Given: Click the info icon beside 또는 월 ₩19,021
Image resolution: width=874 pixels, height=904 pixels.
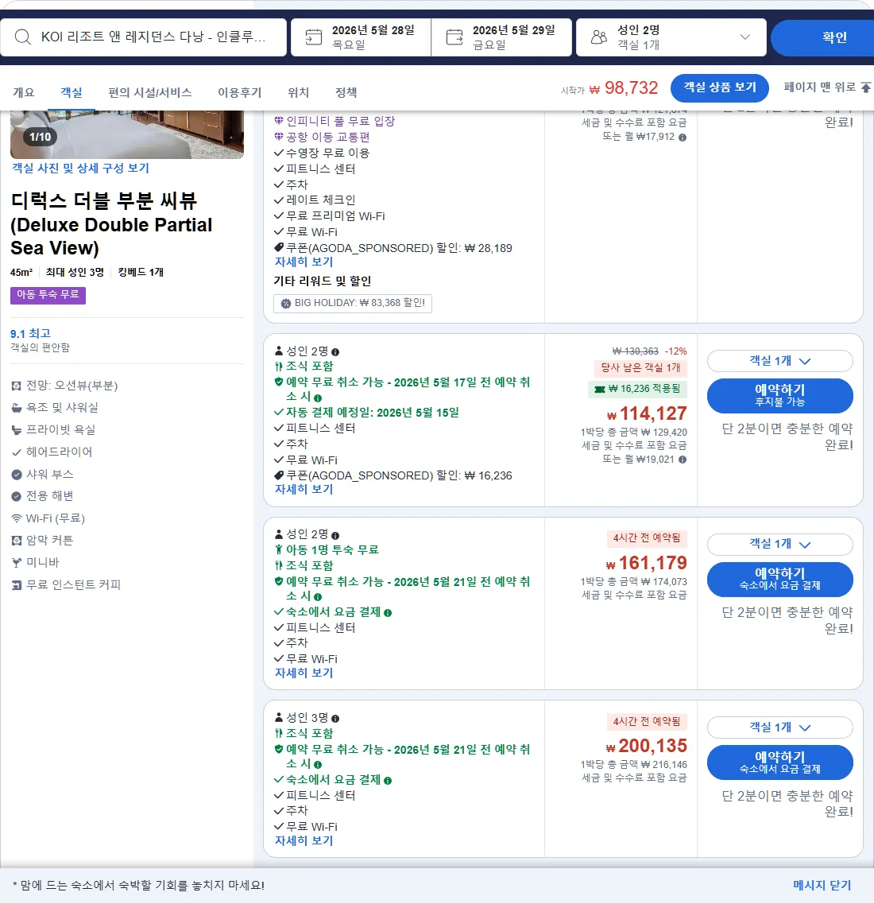Looking at the screenshot, I should point(683,460).
